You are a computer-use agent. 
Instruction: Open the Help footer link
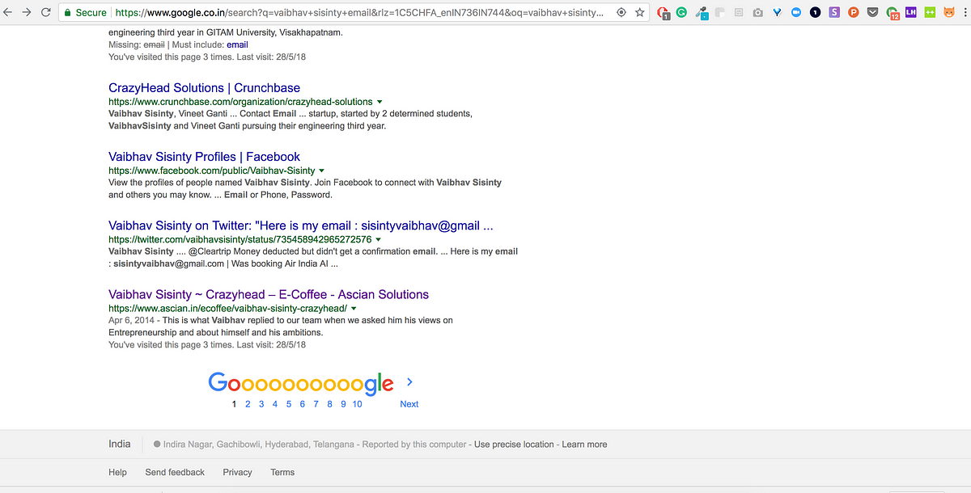tap(117, 472)
